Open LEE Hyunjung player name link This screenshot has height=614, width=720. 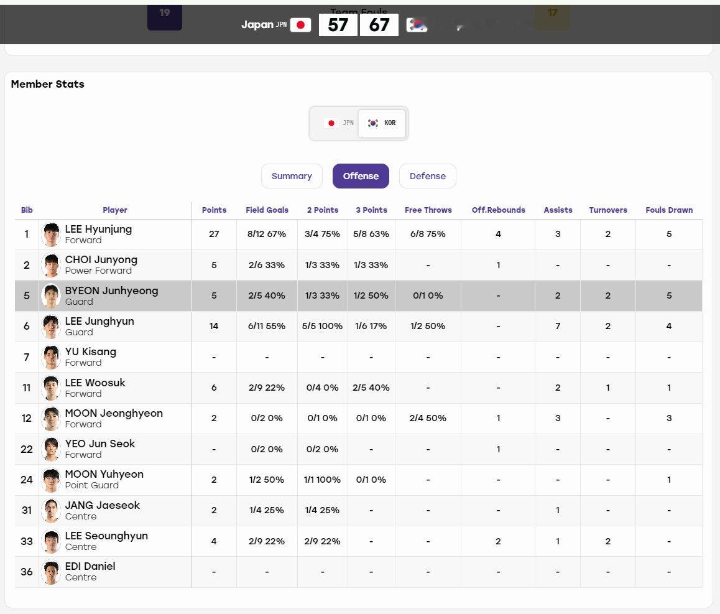98,230
